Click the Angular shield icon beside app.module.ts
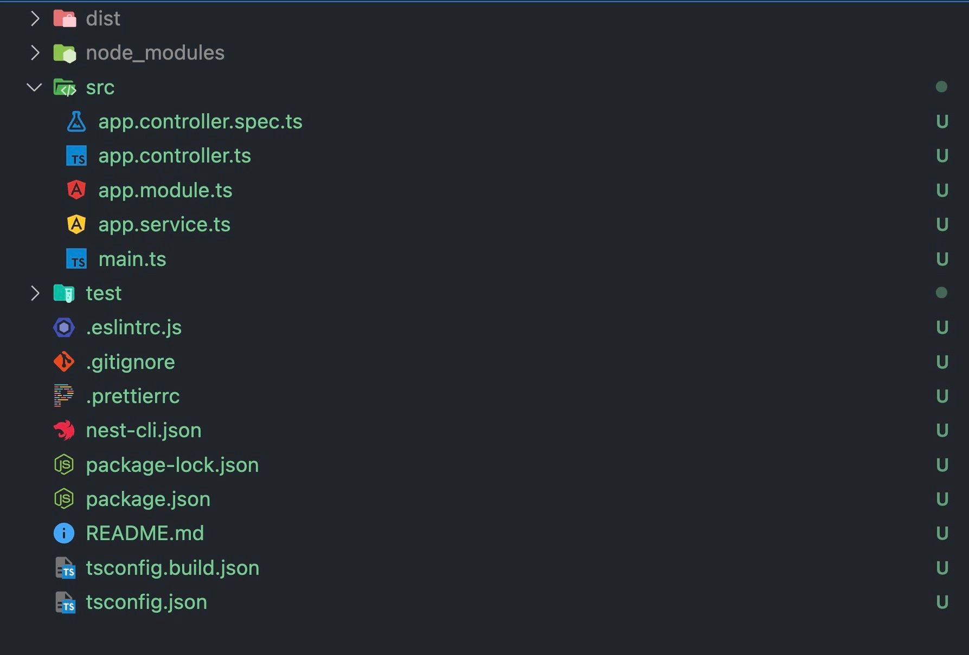 (76, 190)
